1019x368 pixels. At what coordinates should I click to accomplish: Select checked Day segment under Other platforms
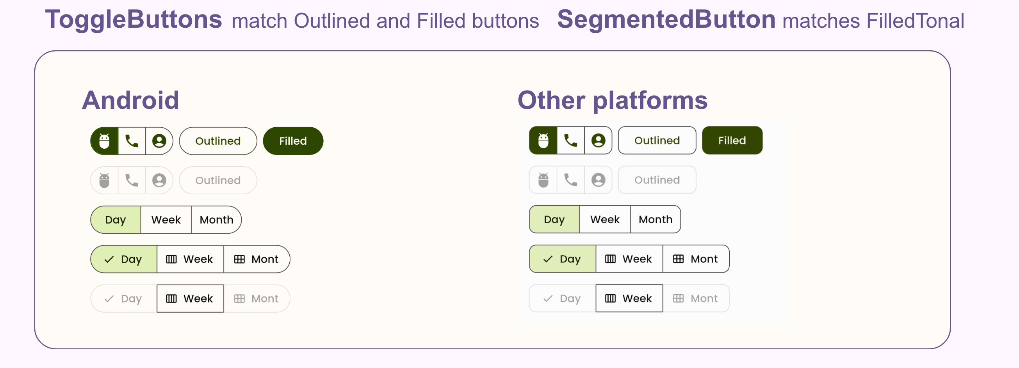click(563, 259)
